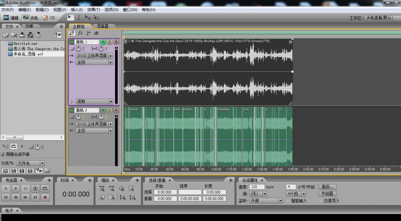The image size is (401, 221).
Task: Switch to 多轨 multitrack view
Action: click(30, 18)
